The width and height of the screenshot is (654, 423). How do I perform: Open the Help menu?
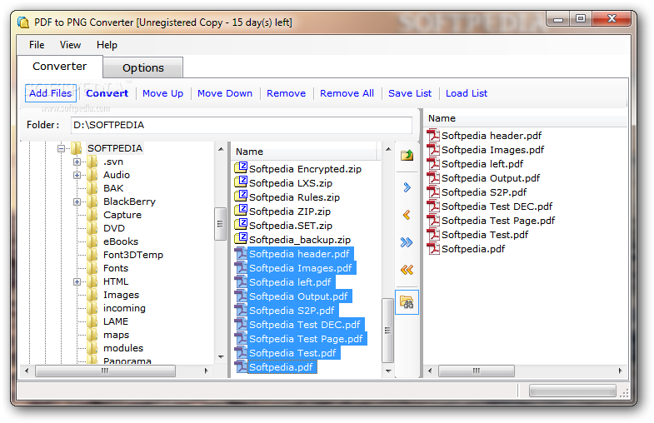pos(107,45)
